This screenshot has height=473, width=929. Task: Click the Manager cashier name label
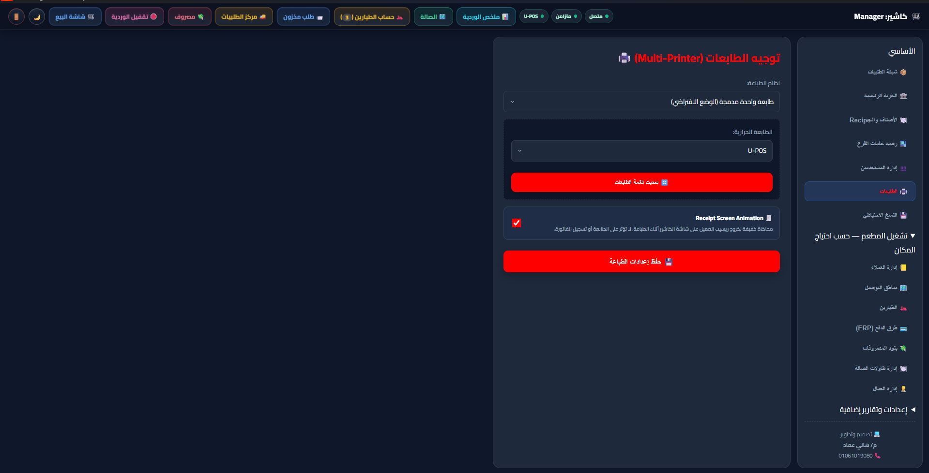(880, 16)
